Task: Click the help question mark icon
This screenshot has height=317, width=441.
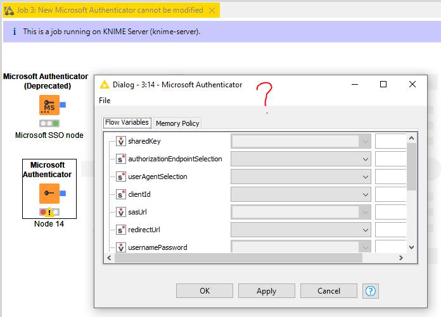Action: click(371, 291)
